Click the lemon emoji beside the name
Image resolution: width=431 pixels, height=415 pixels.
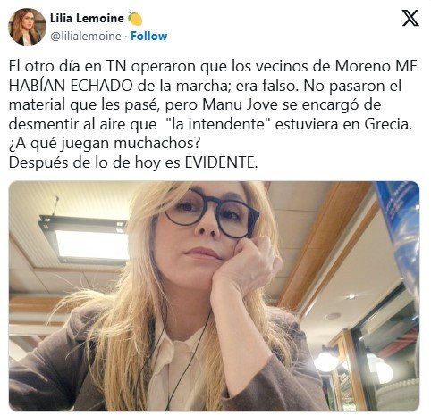(x=135, y=19)
